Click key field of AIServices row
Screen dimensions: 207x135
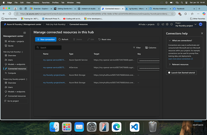[148, 68]
